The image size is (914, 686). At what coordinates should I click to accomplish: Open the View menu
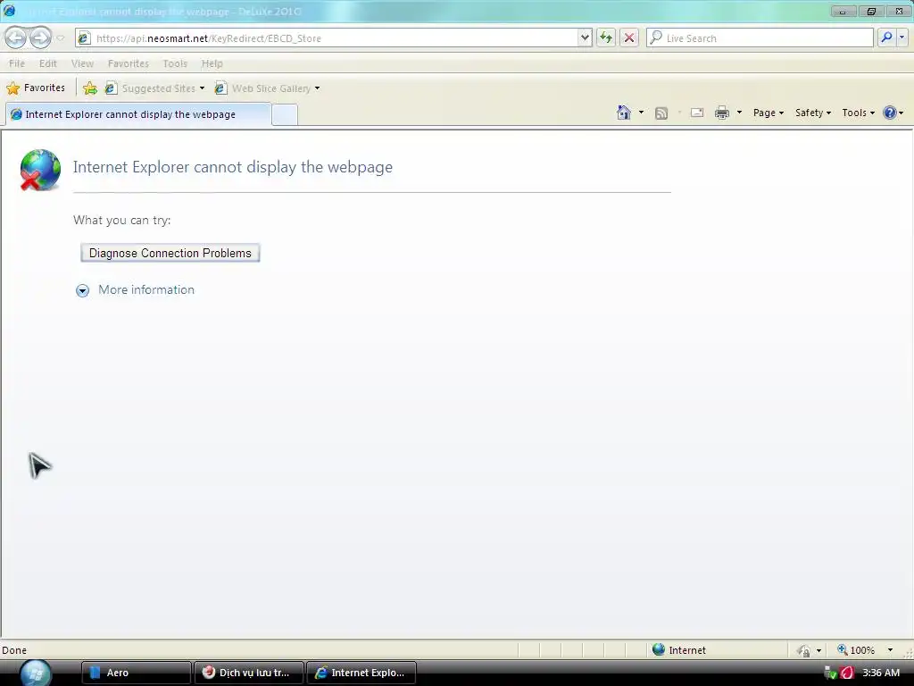(x=82, y=63)
